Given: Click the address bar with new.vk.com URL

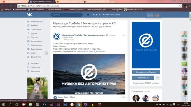Looking at the screenshot, I should tap(100, 6).
